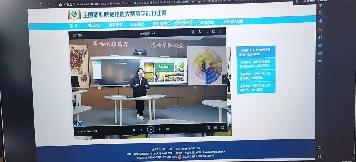This screenshot has height=162, width=356.
Task: Mute the player volume speaker icon
Action: click(x=167, y=129)
